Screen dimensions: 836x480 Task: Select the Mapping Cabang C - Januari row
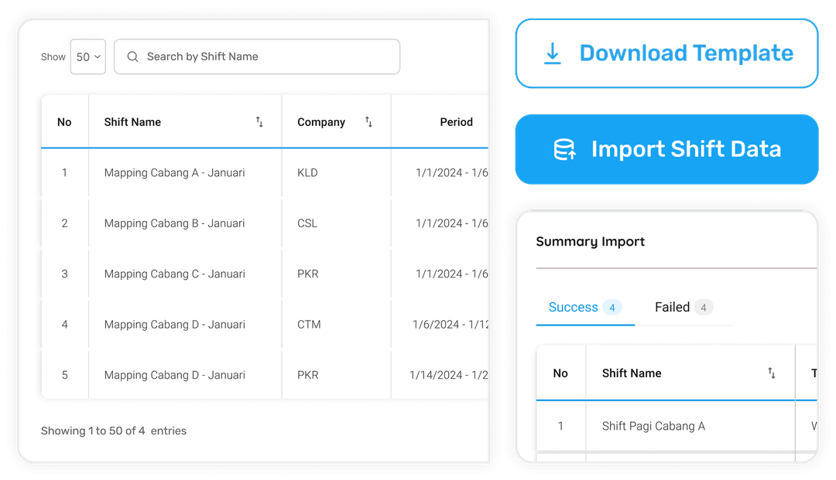[174, 274]
